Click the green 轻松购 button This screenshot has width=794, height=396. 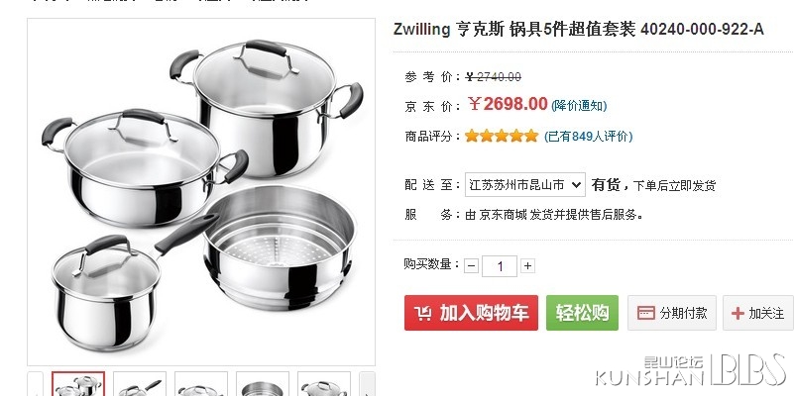582,313
